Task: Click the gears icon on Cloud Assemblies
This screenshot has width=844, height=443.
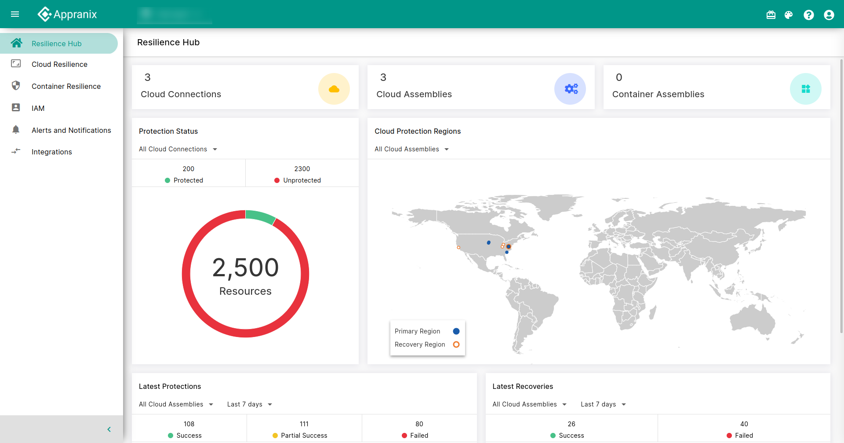Action: click(x=570, y=89)
